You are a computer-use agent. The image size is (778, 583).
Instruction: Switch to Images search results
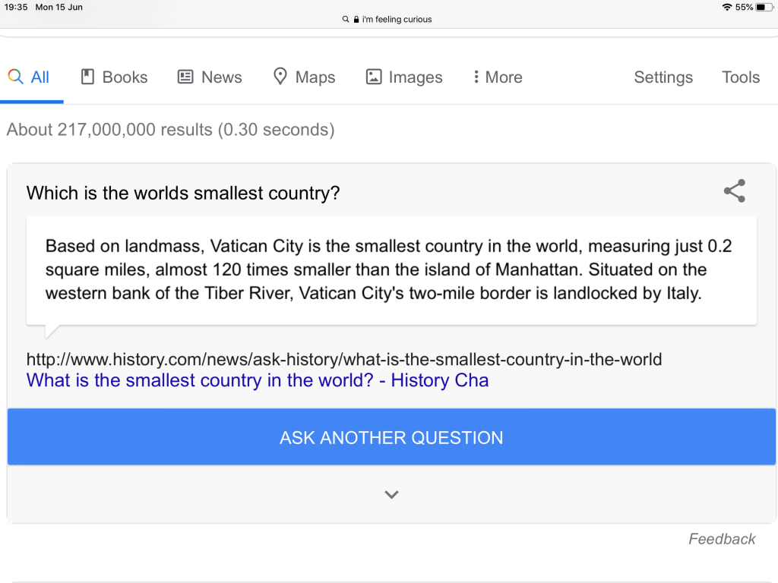(403, 77)
